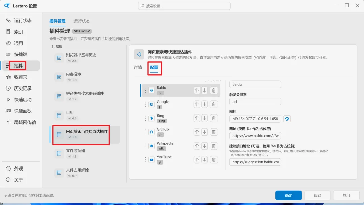Select the 浏览器书签与历史 plugin
This screenshot has width=364, height=205.
point(85,58)
